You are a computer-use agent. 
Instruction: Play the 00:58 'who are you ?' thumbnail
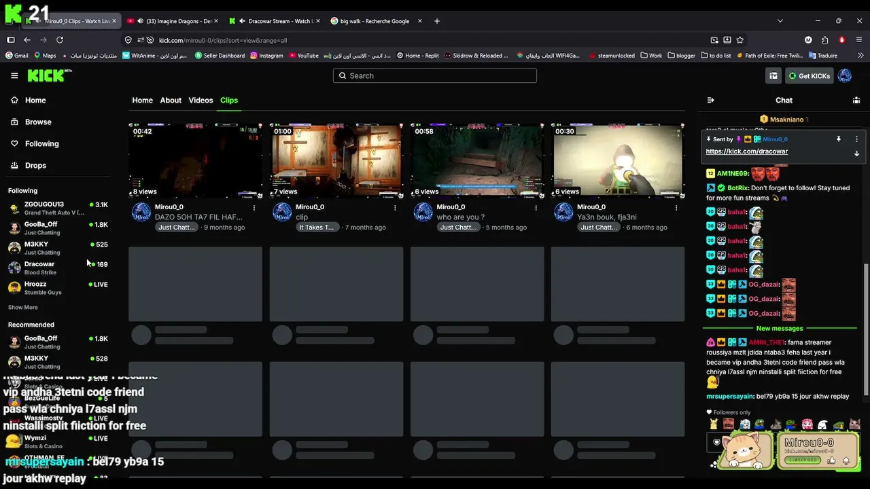477,160
